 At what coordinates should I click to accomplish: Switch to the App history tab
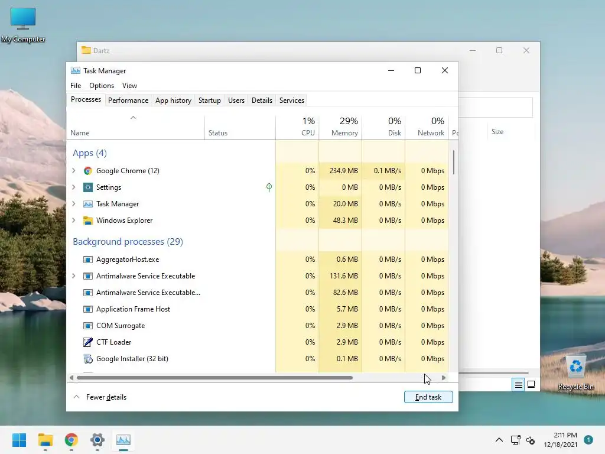173,100
